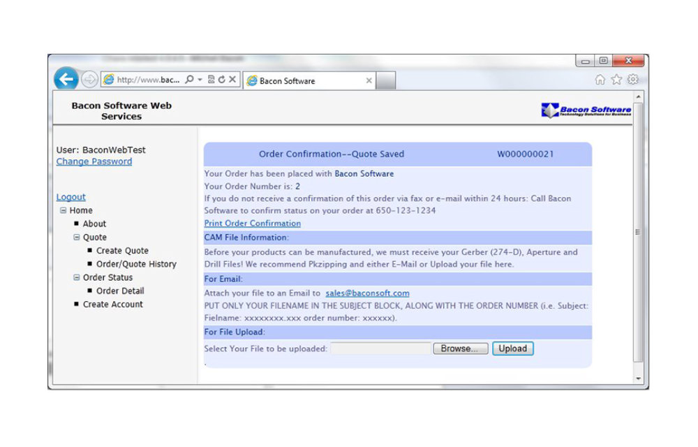This screenshot has height=447, width=698.
Task: Click the search magnifier in address bar
Action: tap(190, 79)
